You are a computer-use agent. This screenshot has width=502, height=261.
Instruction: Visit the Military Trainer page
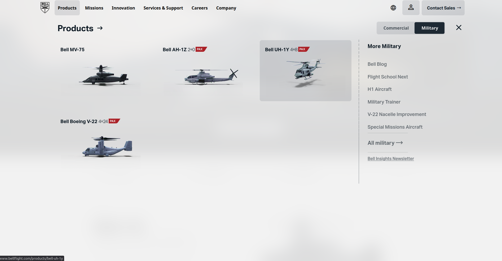[384, 102]
